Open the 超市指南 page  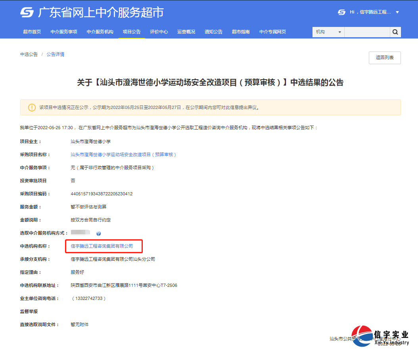(x=241, y=32)
